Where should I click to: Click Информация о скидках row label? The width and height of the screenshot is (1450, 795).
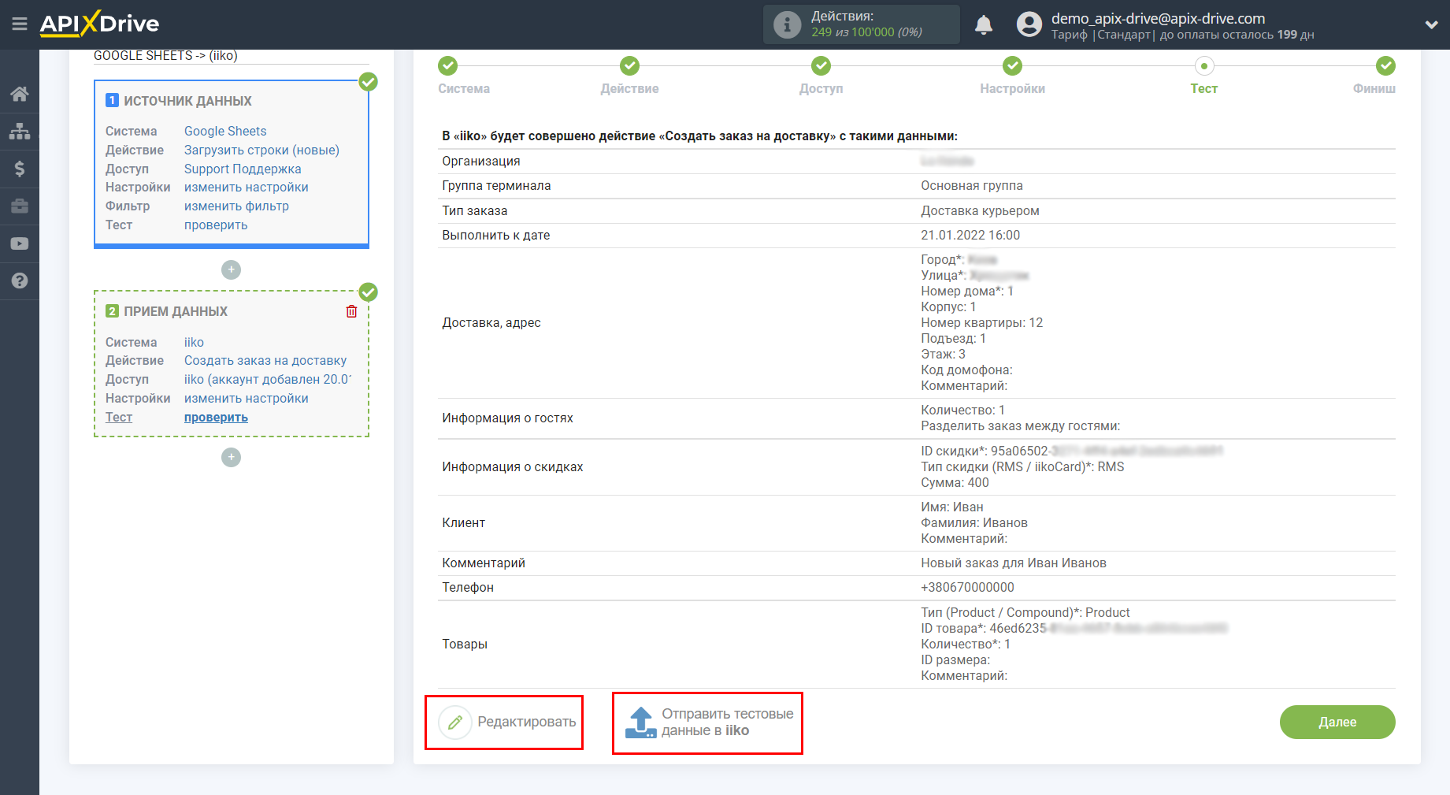click(x=513, y=467)
